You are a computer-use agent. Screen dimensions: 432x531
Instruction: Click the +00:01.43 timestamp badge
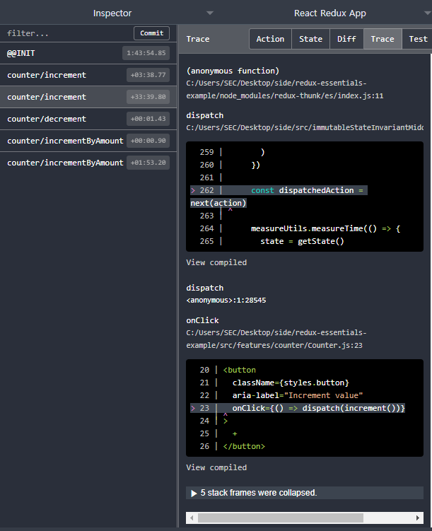tap(148, 119)
